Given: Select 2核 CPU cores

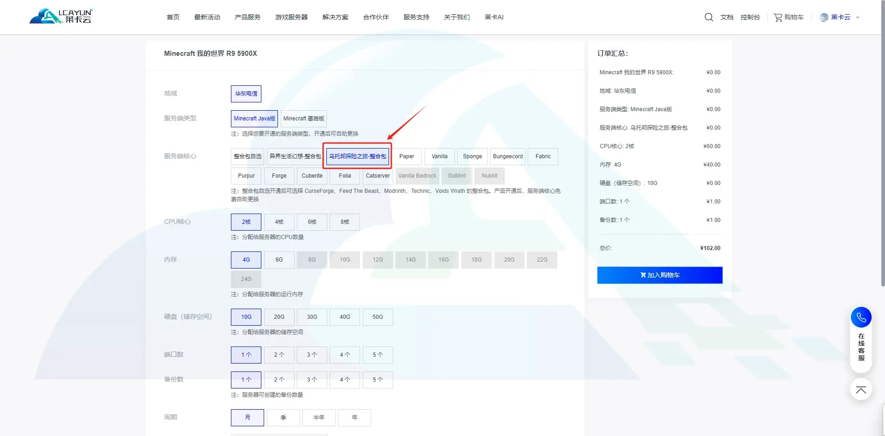Looking at the screenshot, I should point(246,222).
